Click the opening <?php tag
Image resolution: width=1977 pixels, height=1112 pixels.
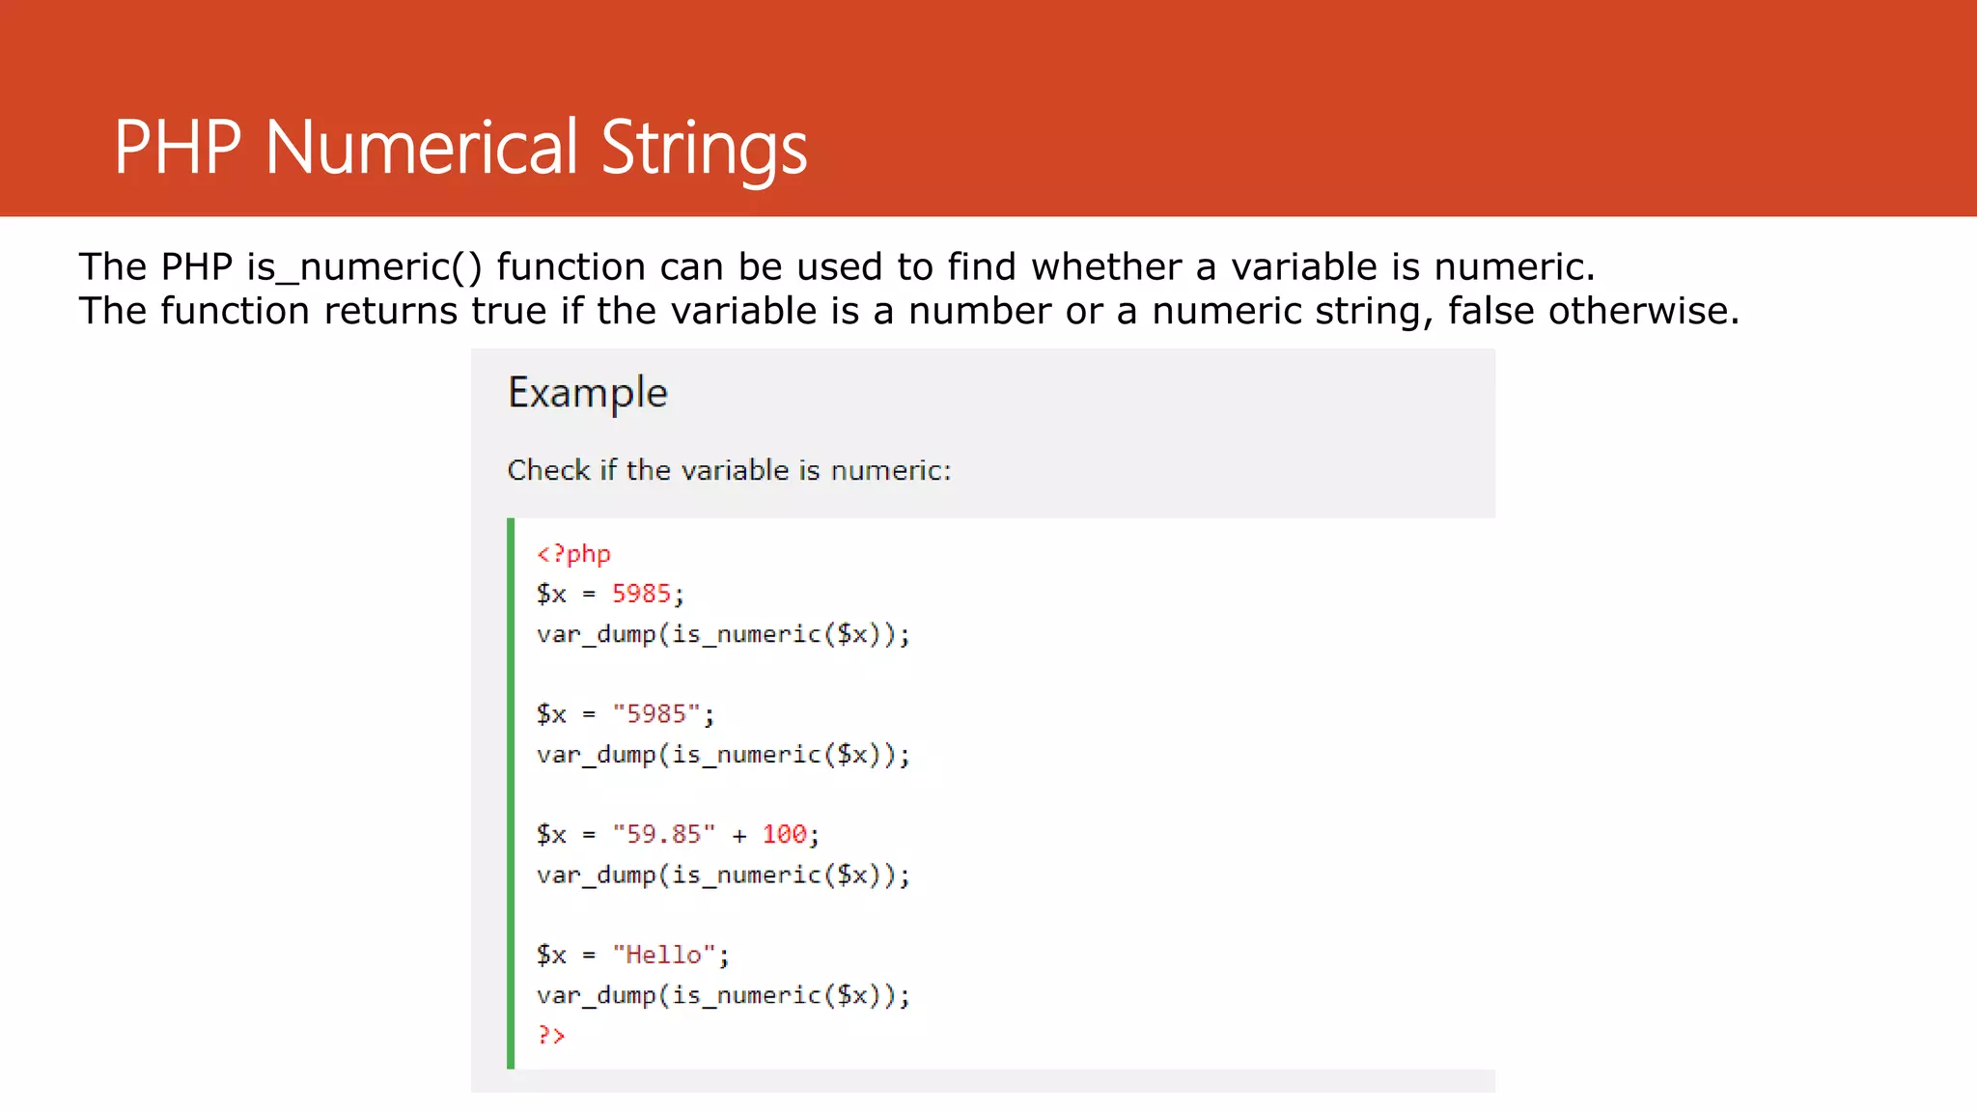pos(573,554)
